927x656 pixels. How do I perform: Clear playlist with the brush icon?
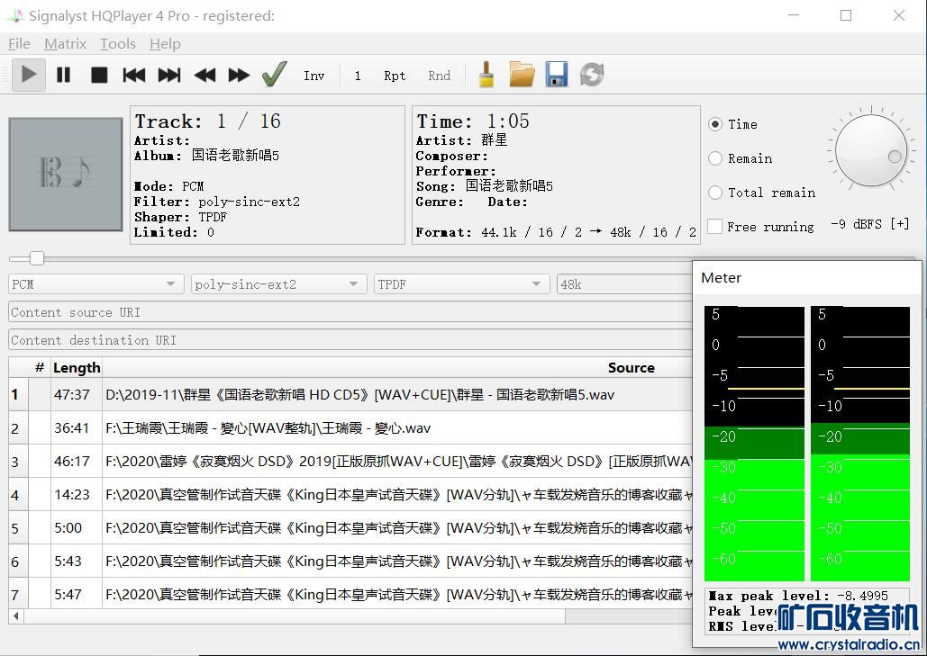point(486,75)
